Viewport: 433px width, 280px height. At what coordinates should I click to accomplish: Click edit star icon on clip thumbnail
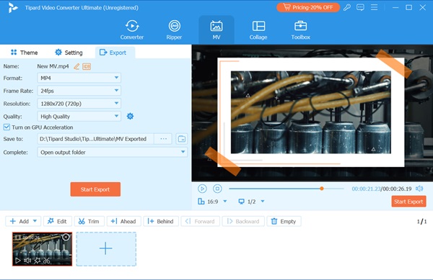click(x=37, y=261)
